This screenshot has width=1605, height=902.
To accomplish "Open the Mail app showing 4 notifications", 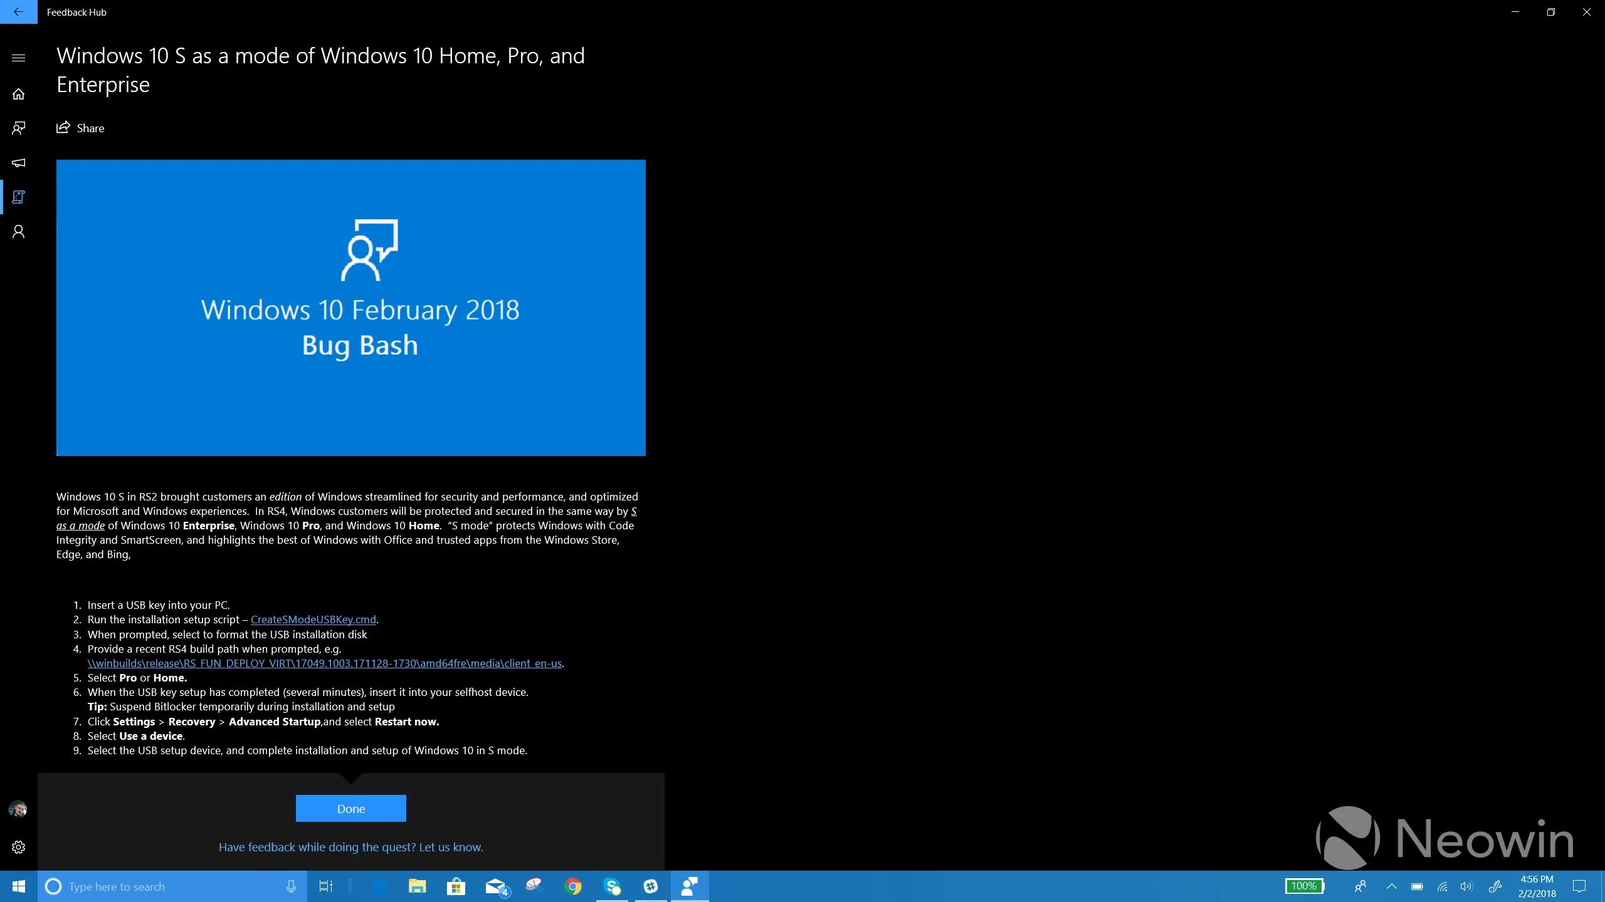I will pos(495,886).
